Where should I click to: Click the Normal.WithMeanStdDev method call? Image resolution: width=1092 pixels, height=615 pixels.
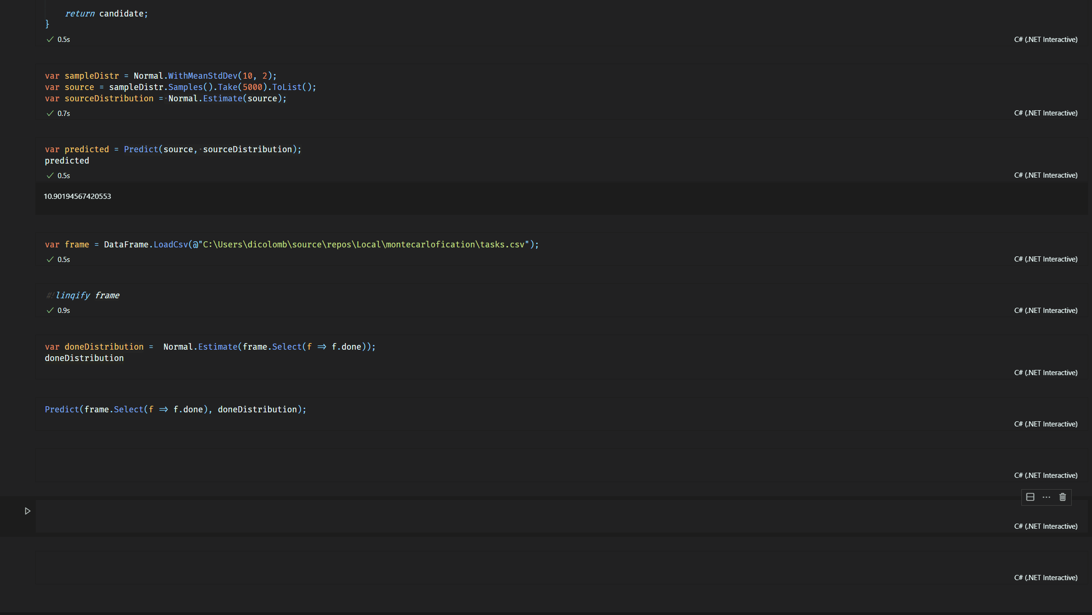203,76
